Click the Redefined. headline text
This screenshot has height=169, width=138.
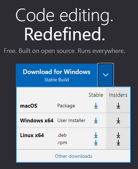(x=64, y=34)
